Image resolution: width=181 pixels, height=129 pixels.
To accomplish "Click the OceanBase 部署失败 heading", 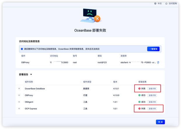I will 90,30.
